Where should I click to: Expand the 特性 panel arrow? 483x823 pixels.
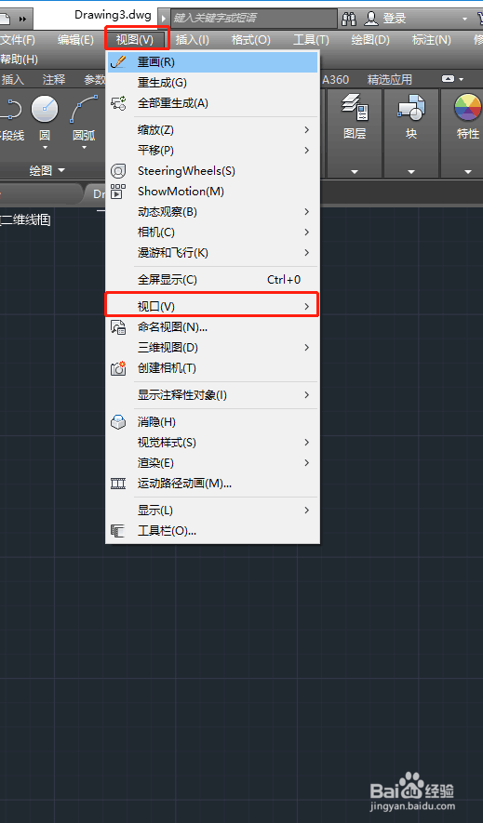tap(468, 172)
